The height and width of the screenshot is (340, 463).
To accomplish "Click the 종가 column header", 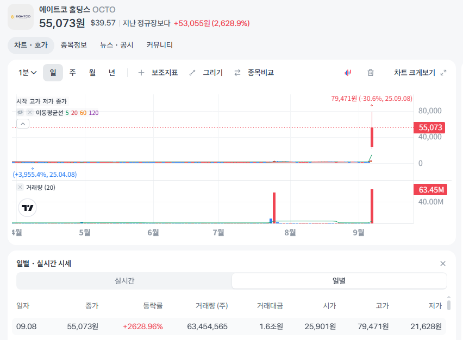I will [92, 306].
